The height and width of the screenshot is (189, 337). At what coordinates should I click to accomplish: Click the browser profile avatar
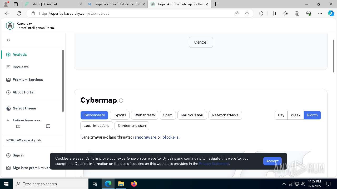(x=6, y=4)
